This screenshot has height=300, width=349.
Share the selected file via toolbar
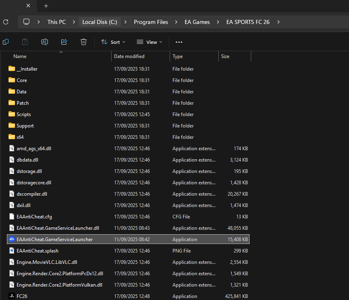(64, 42)
